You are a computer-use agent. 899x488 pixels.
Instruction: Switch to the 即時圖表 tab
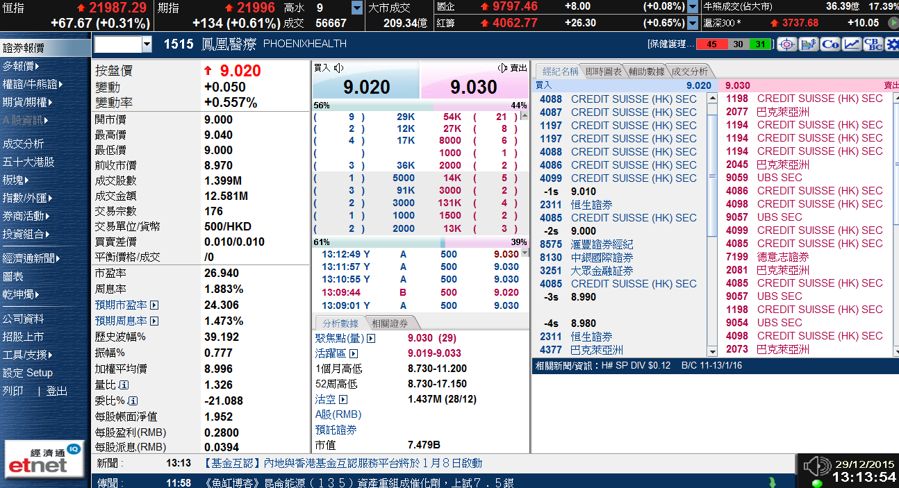603,71
